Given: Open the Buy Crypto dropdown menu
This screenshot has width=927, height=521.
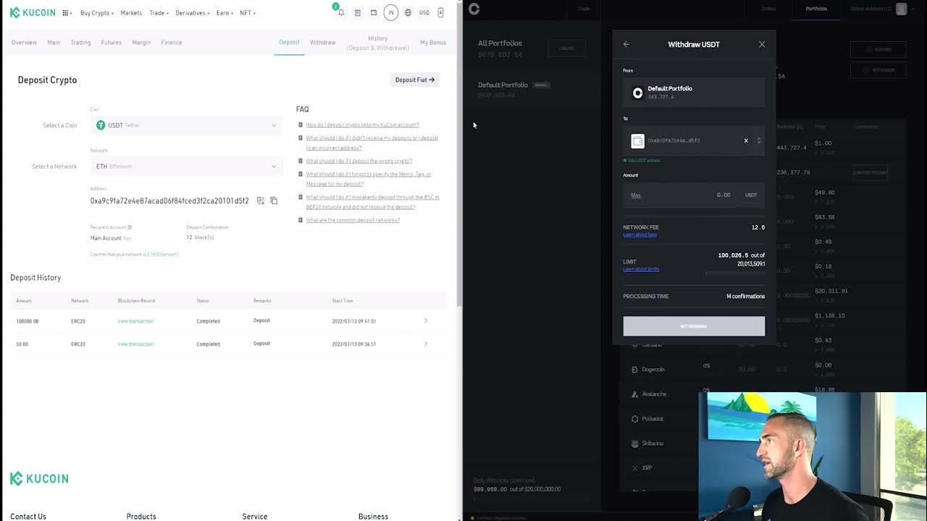Looking at the screenshot, I should tap(97, 13).
